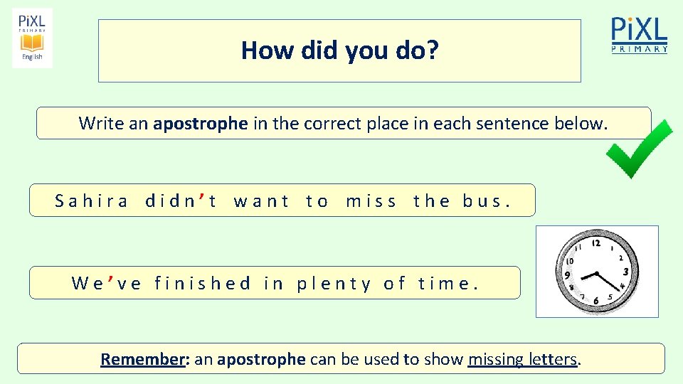Select the 'Sahira didn't want' sentence box

pos(282,201)
